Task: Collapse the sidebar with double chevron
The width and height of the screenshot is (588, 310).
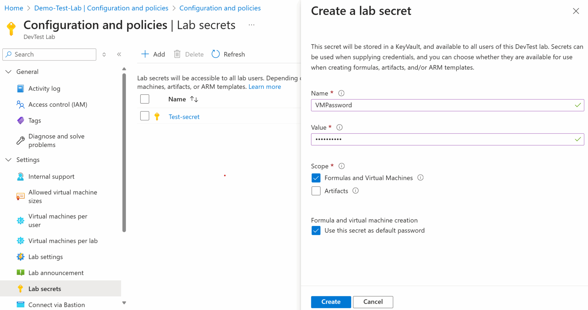Action: point(119,54)
